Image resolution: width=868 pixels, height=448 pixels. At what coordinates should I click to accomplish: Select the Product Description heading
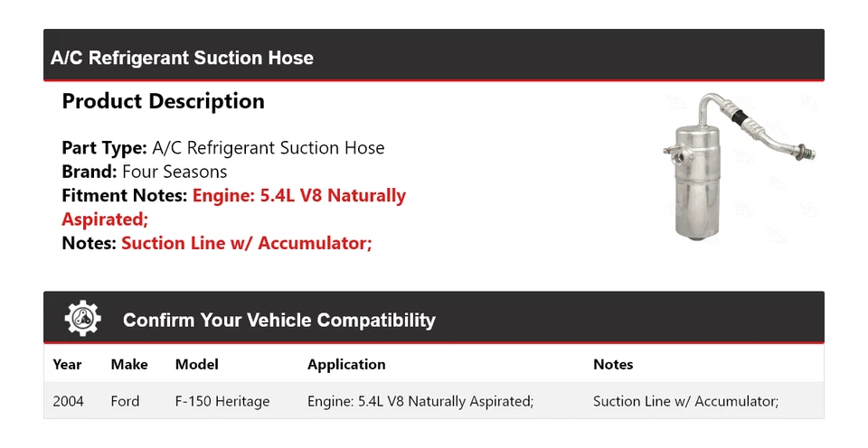point(163,101)
